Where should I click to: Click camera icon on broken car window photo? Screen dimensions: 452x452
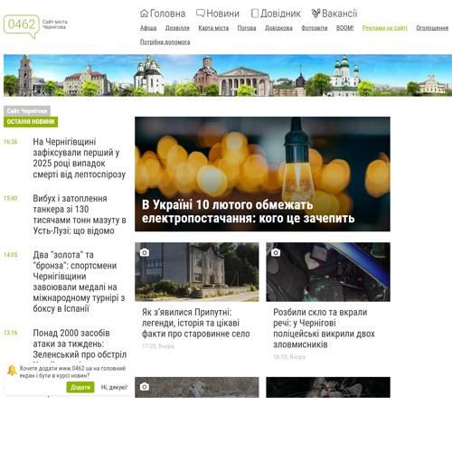[276, 252]
